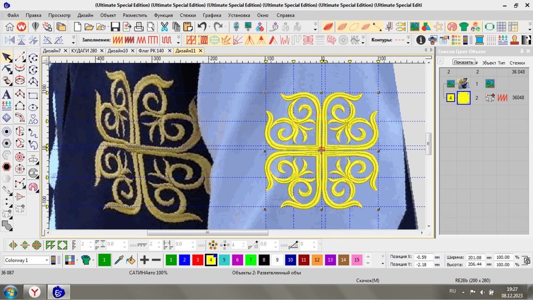Open the Home screen icon
Screen dimensions: 533x300
click(10, 27)
